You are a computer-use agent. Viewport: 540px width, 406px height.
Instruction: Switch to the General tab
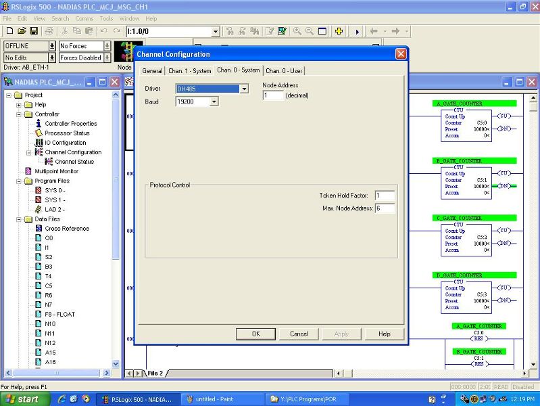pyautogui.click(x=152, y=71)
